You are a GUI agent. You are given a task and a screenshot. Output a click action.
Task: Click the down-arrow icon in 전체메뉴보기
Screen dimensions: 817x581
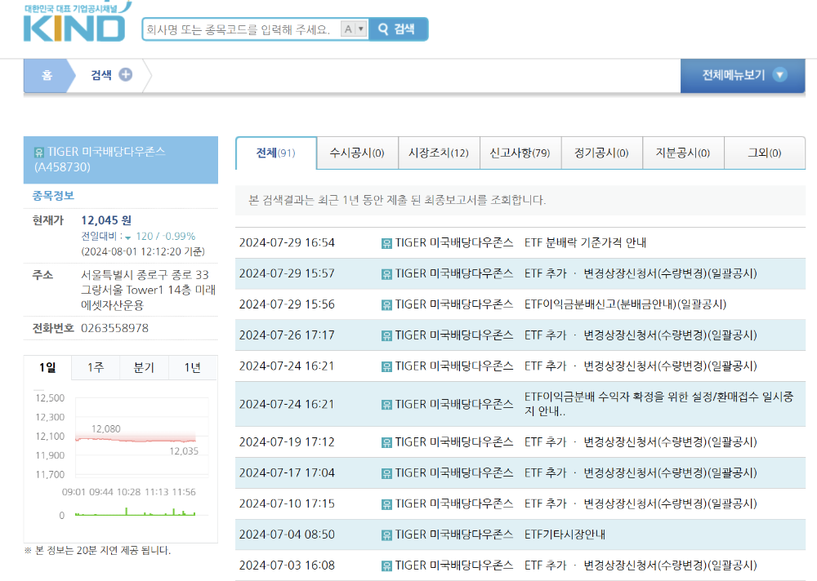tap(779, 75)
